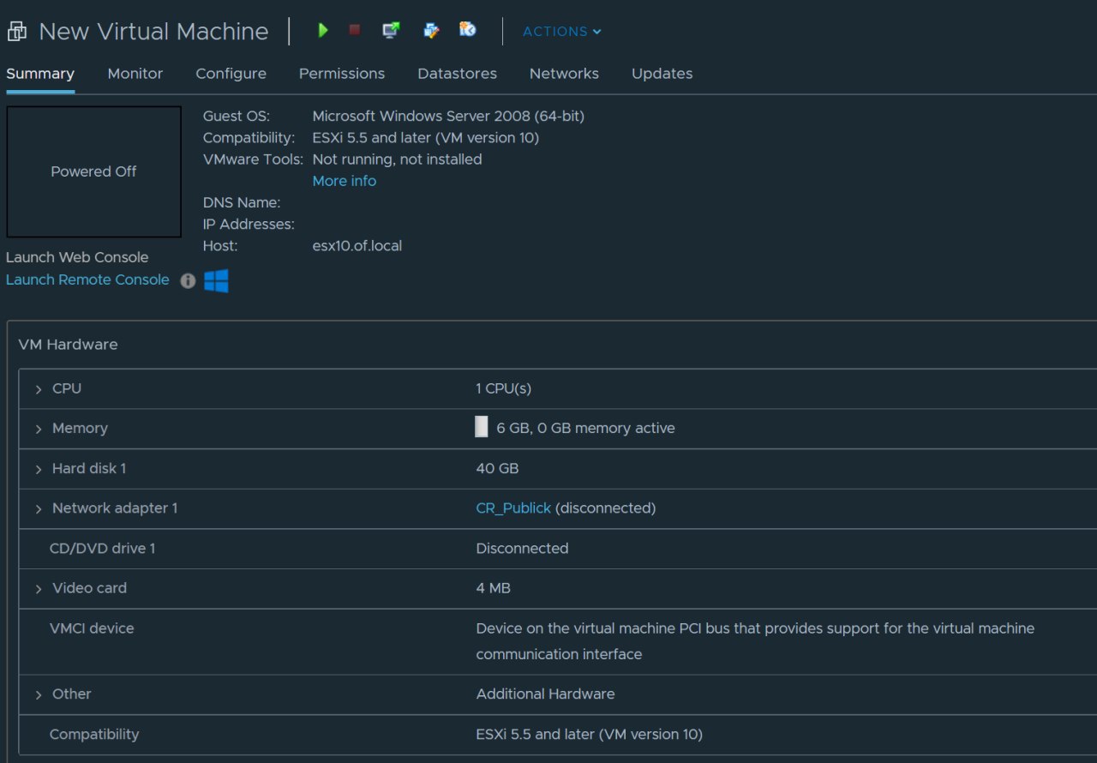The image size is (1097, 763).
Task: Click the Compatibility row label in VM Hardware
Action: [x=94, y=734]
